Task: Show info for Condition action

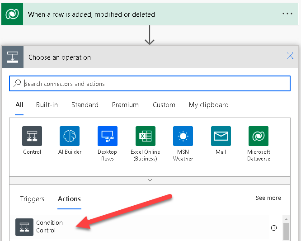Action: point(274,228)
